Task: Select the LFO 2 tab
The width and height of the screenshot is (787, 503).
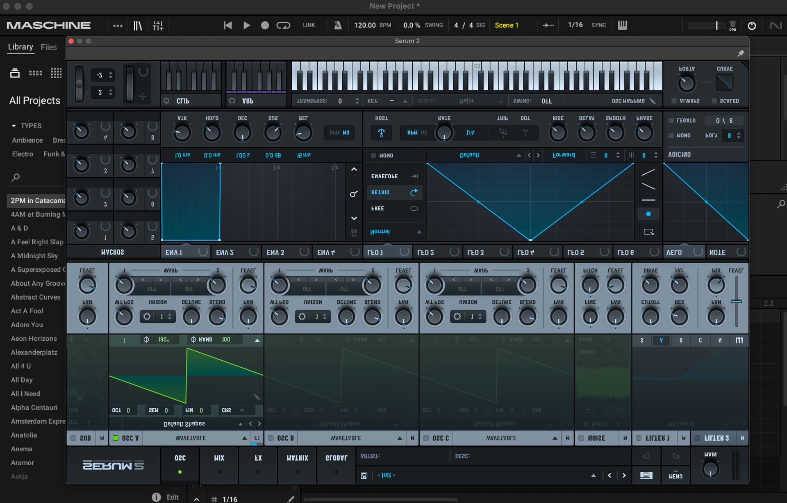Action: pos(426,252)
